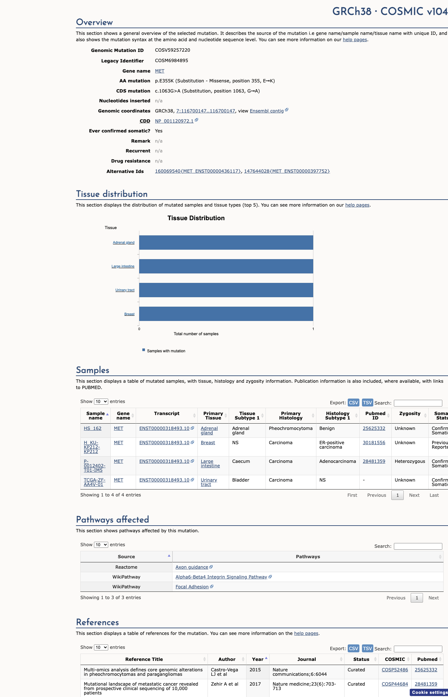This screenshot has height=697, width=448.
Task: Click external icon in Breast row transcript
Action: pos(192,442)
